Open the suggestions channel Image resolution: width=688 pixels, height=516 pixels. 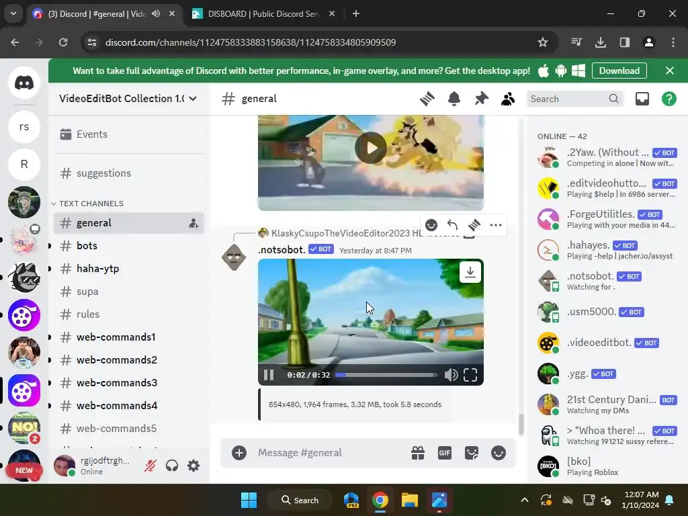129,173
